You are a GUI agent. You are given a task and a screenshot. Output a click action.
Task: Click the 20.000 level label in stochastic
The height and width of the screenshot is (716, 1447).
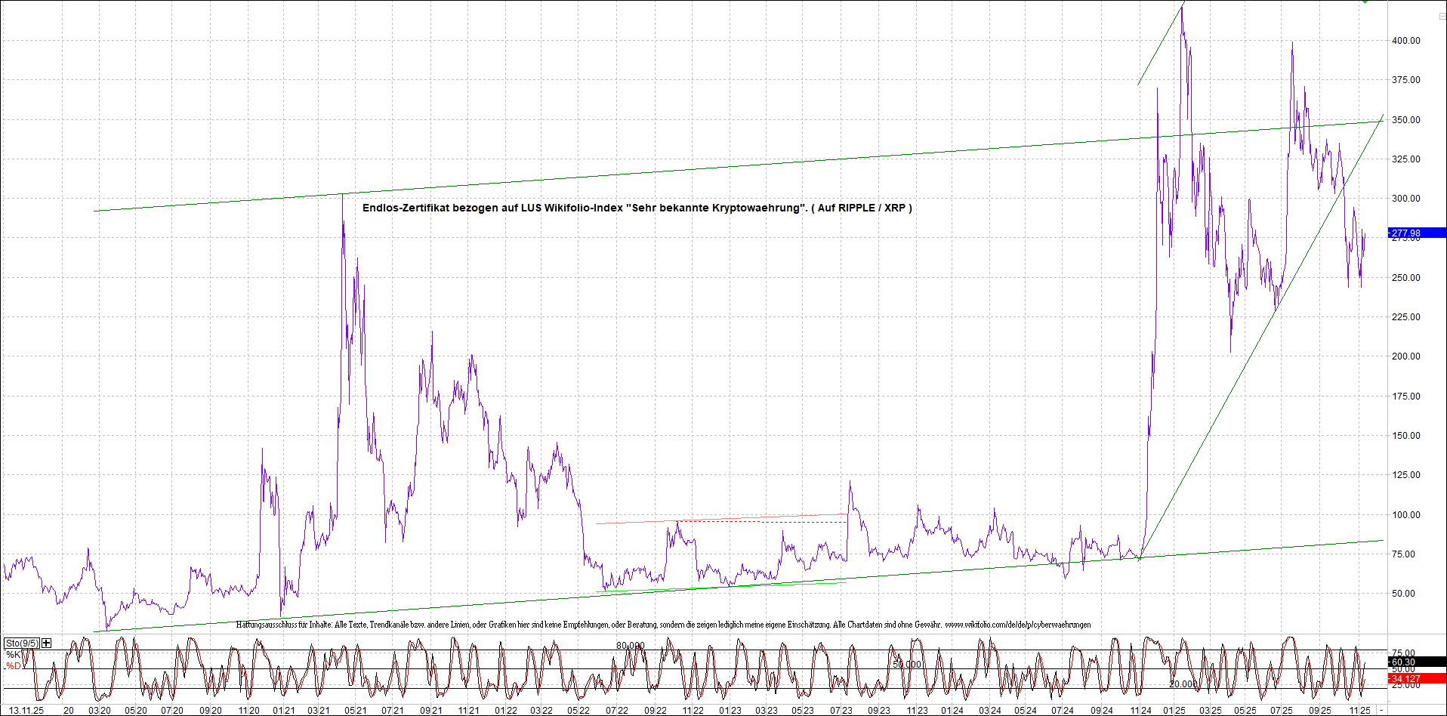[x=1183, y=684]
